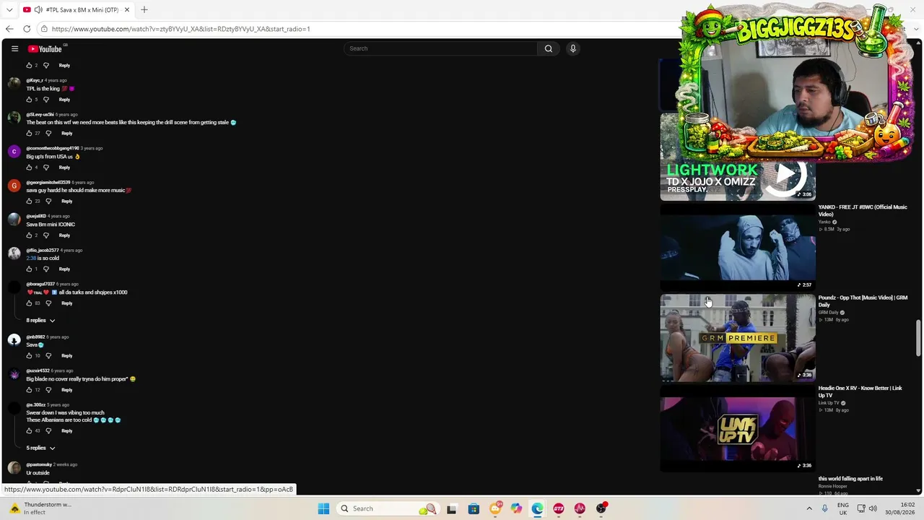Show hidden system tray icons
The width and height of the screenshot is (924, 520).
[809, 508]
